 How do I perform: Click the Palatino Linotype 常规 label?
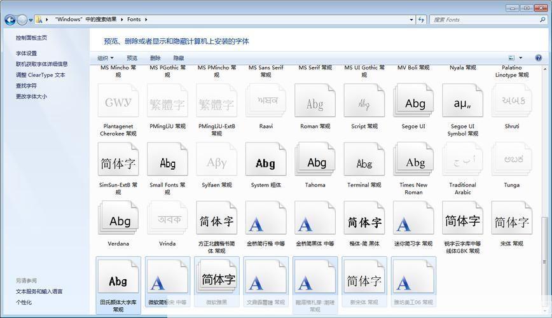tap(512, 71)
